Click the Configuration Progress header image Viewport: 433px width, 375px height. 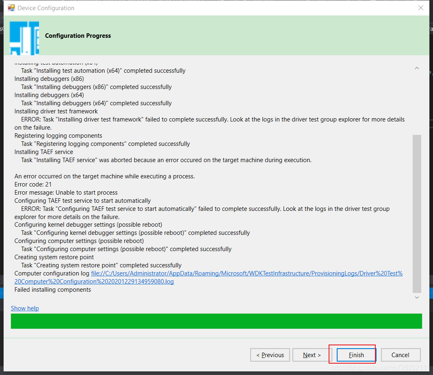point(24,38)
